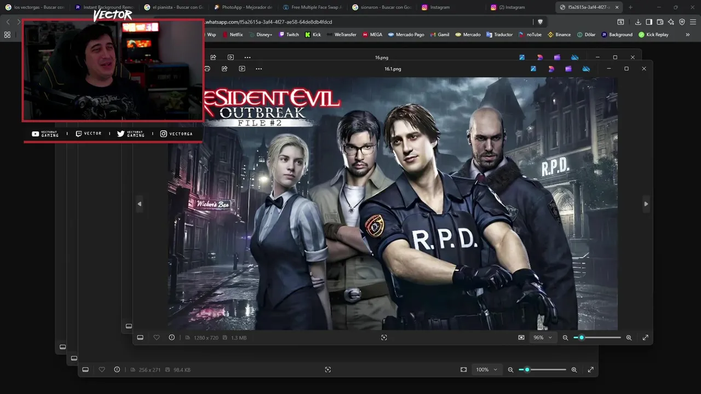
Task: Open Designer icon in 16.1.png window
Action: click(551, 69)
